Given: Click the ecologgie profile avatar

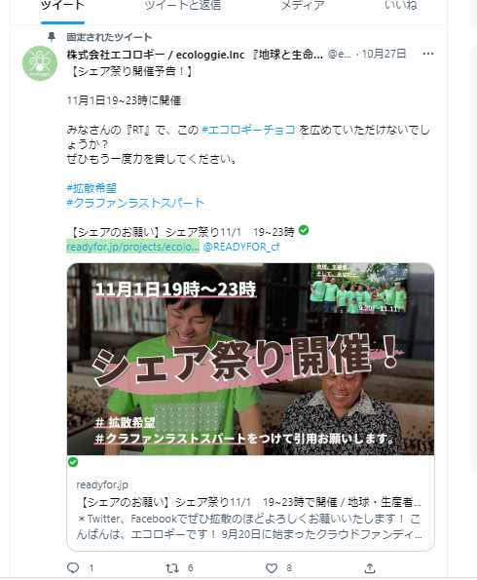Looking at the screenshot, I should click(40, 63).
